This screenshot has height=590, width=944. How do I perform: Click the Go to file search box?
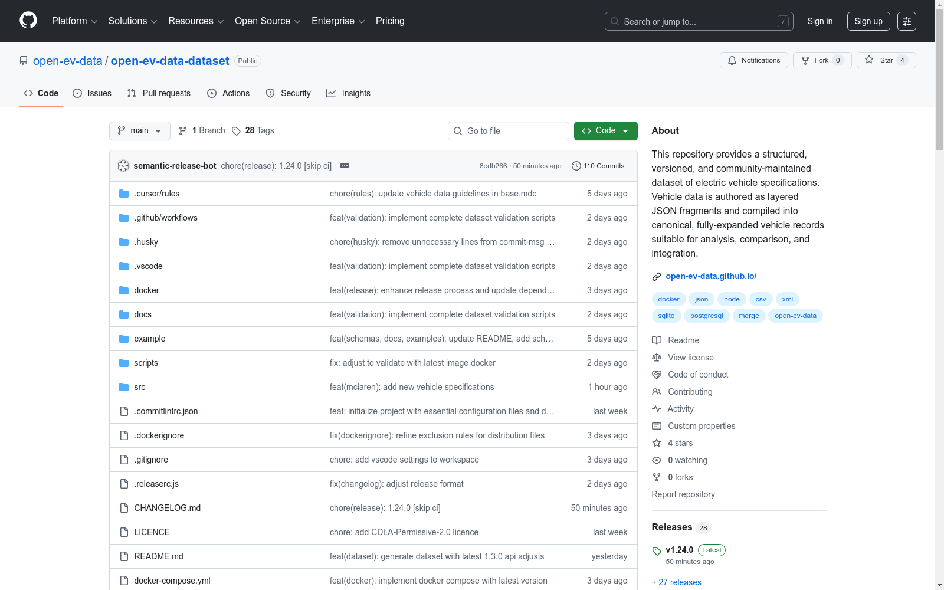click(x=509, y=131)
